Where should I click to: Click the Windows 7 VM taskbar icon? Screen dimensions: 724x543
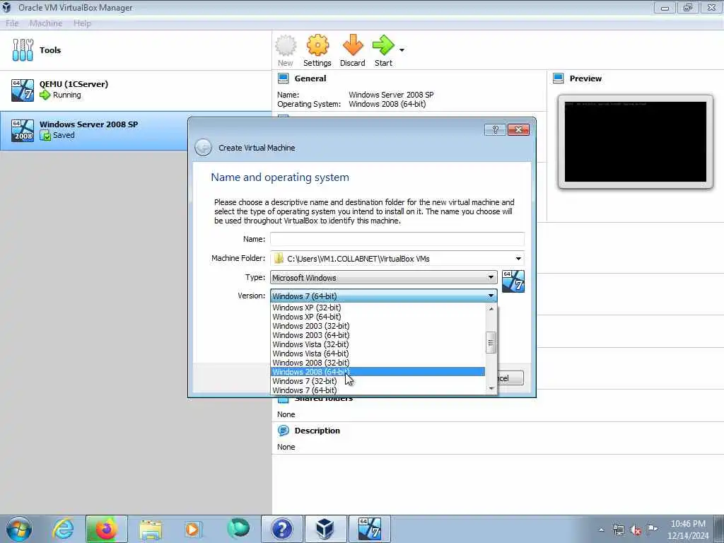369,529
